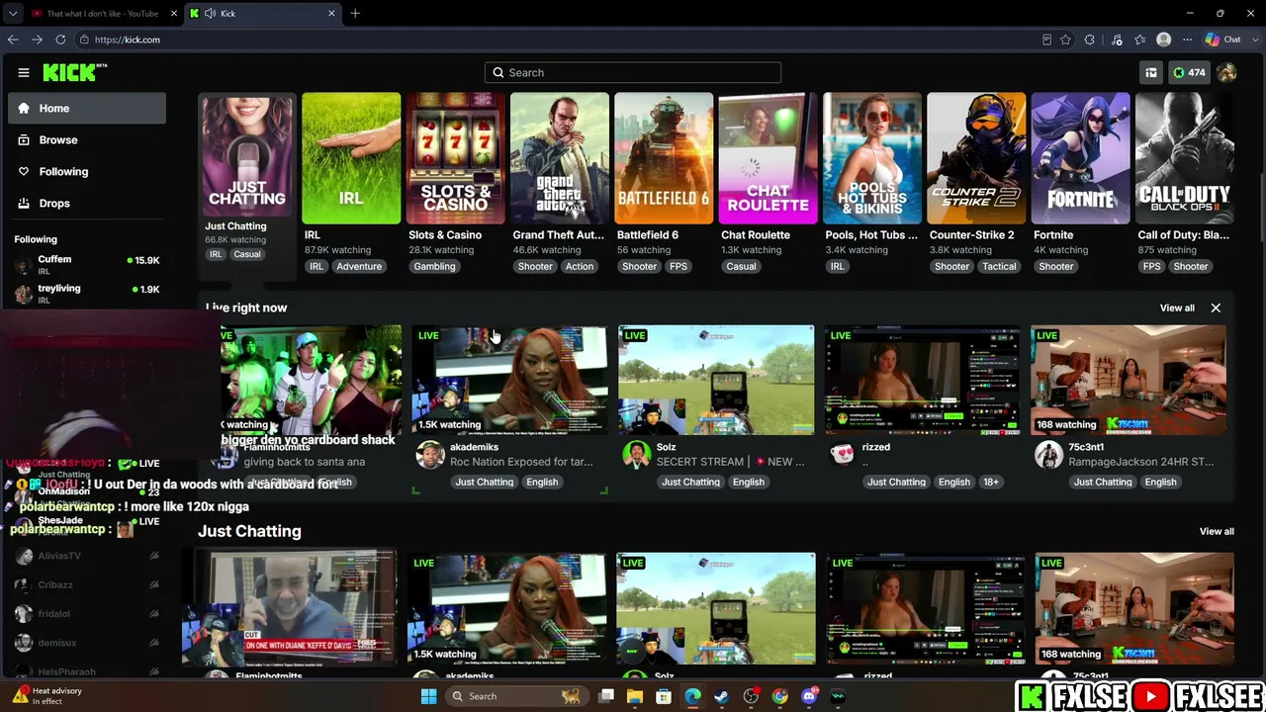The image size is (1266, 712).
Task: Click the Kick logo
Action: [75, 72]
